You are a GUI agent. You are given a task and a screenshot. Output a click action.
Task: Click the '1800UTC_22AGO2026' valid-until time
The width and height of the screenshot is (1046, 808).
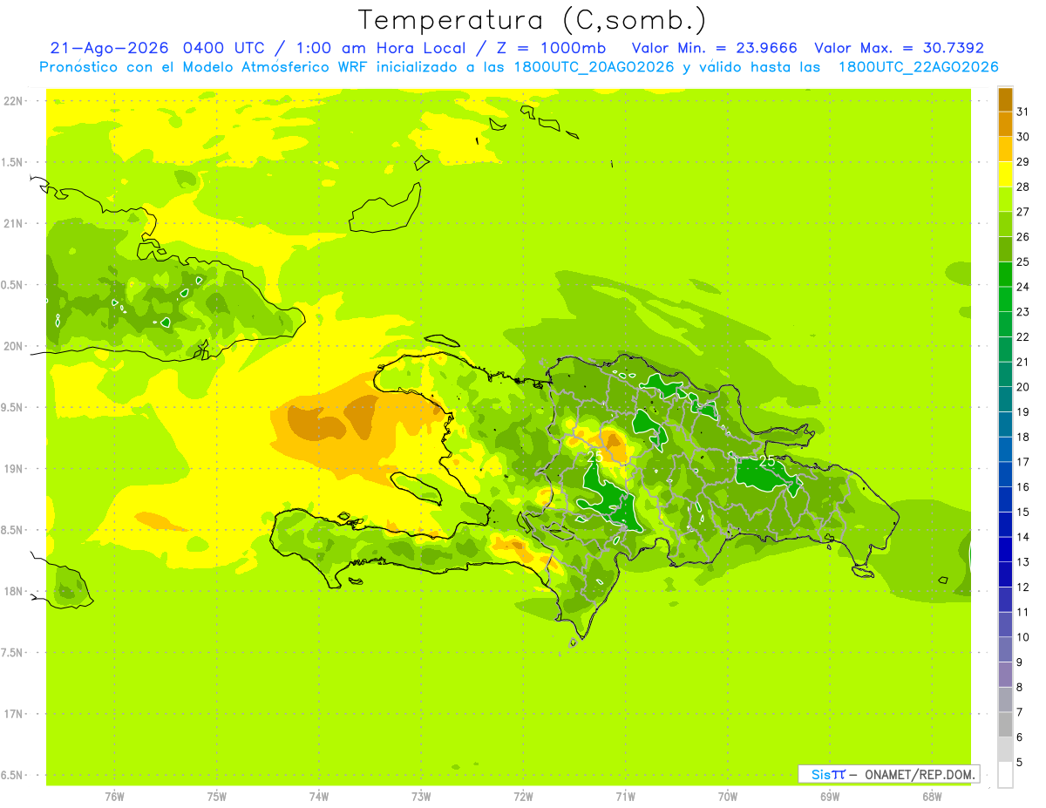pyautogui.click(x=918, y=67)
